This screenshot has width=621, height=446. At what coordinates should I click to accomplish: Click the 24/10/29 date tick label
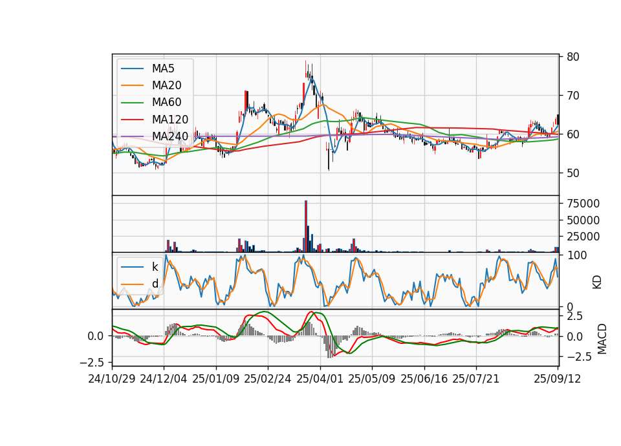coord(112,379)
